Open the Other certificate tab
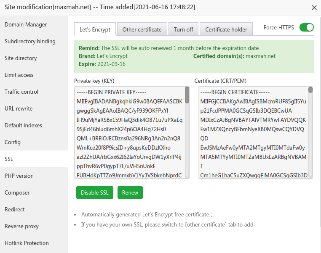Screen dimensions: 321x253 (x=142, y=29)
